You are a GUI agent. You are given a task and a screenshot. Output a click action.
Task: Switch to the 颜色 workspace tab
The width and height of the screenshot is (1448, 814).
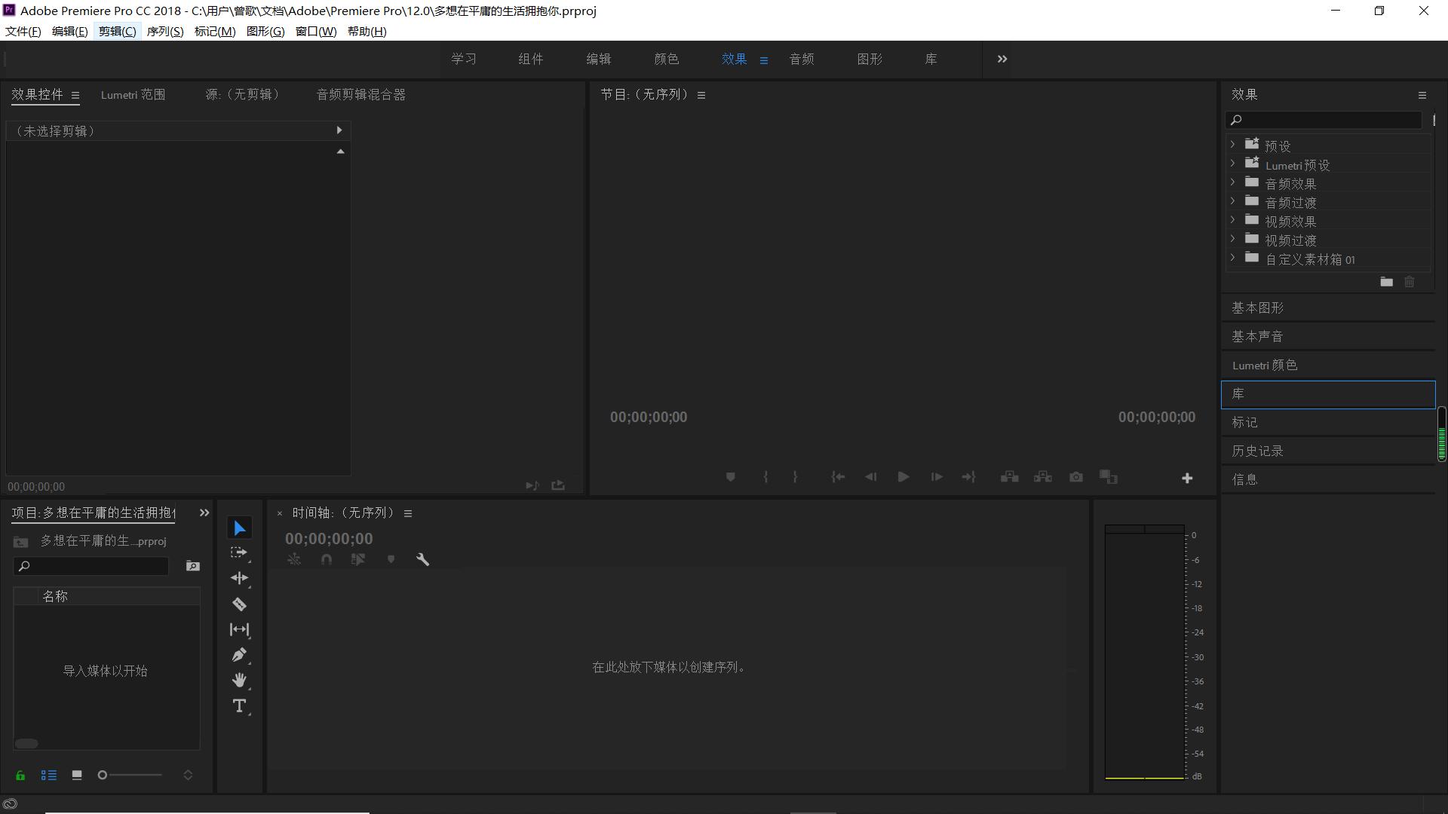pyautogui.click(x=666, y=59)
